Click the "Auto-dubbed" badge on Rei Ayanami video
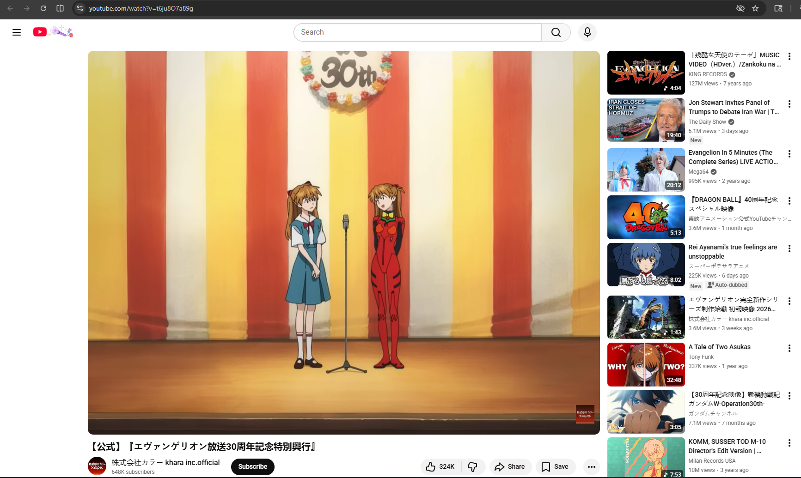801x478 pixels. [727, 285]
